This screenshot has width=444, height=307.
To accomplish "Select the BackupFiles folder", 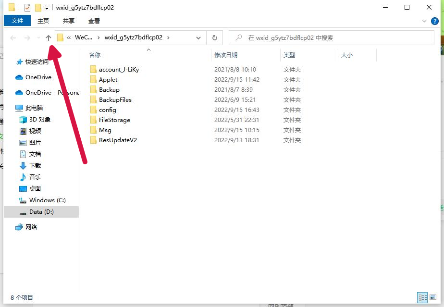I will tap(115, 99).
